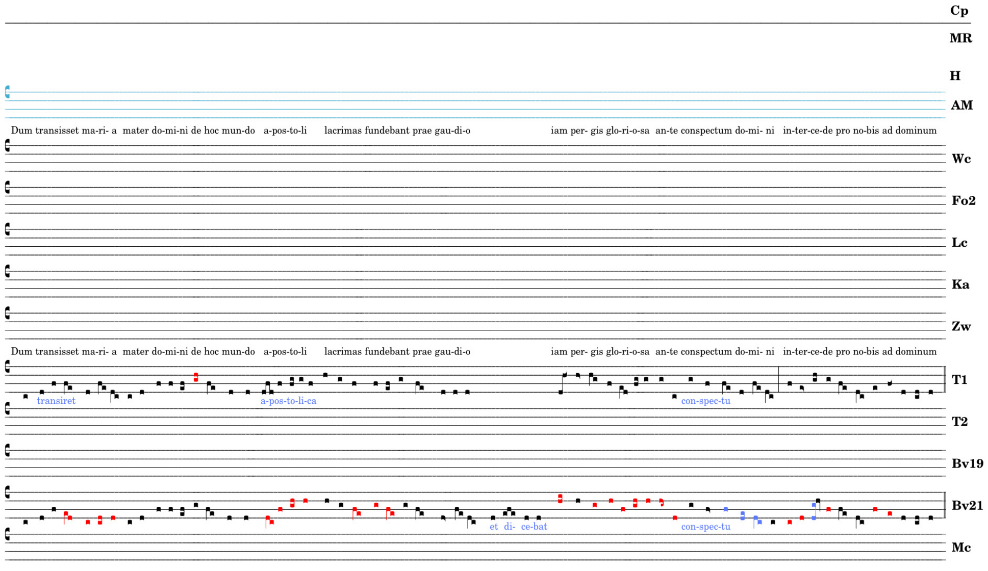Click the blue 'ce-bat' text under Bv21
988x571 pixels.
(534, 527)
